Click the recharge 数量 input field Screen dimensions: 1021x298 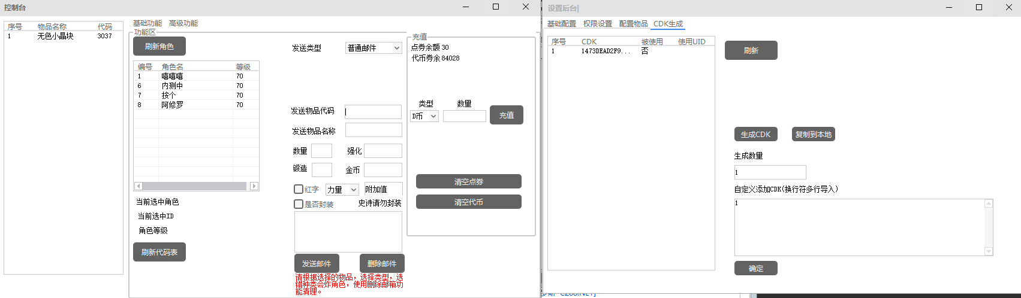click(x=465, y=116)
